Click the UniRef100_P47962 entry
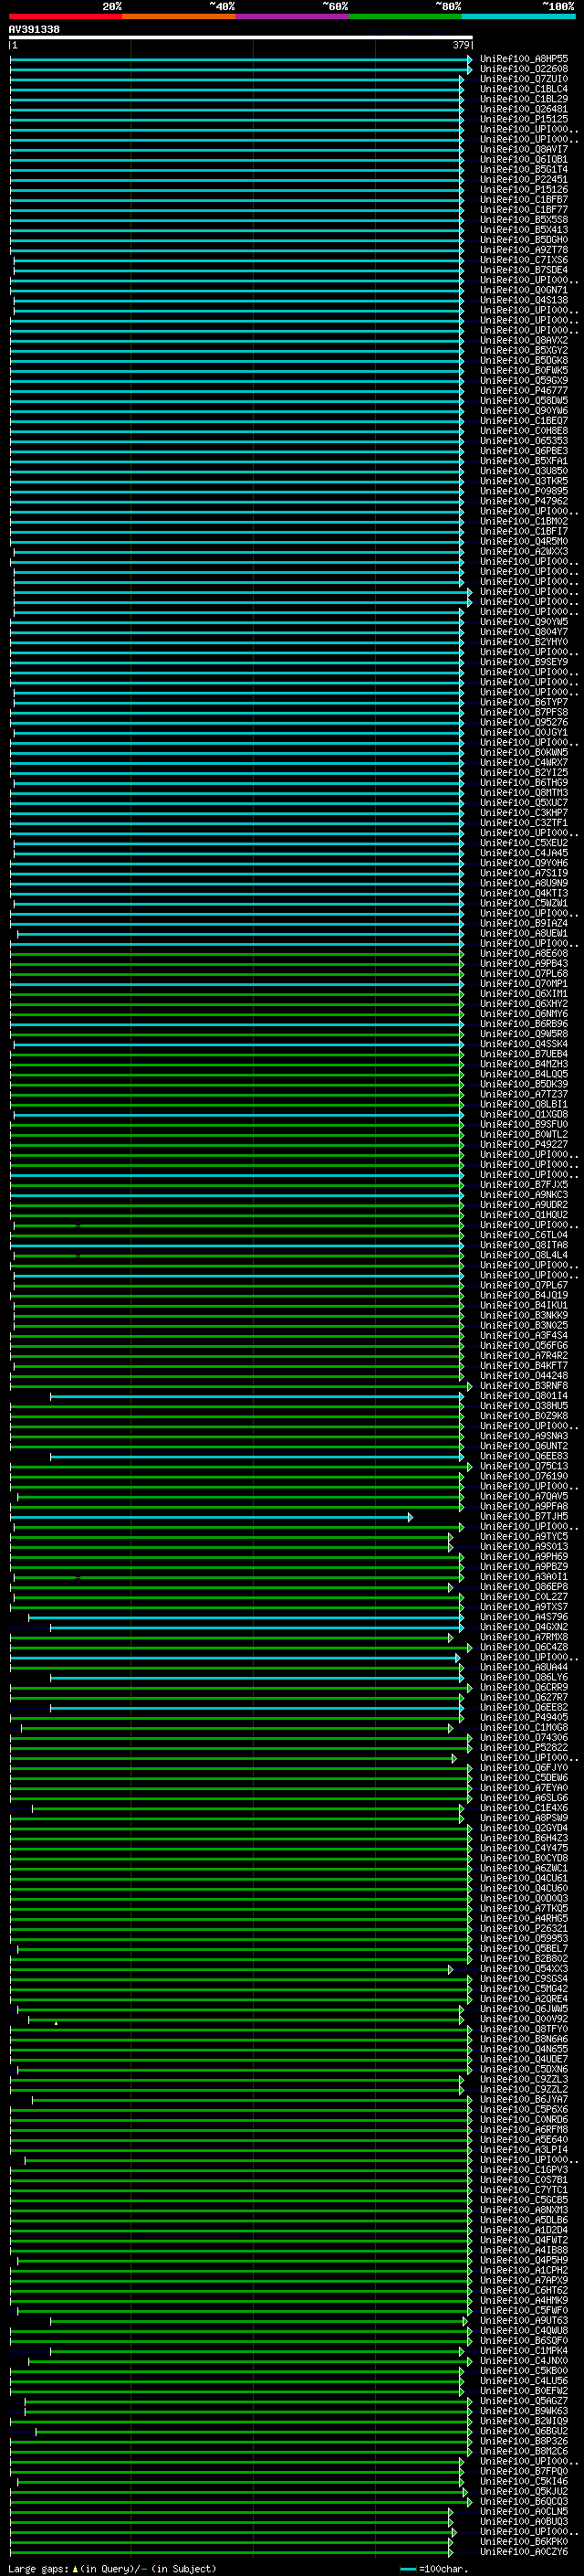 point(524,501)
